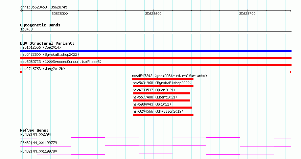Select the red bar under nsv4517242

click(x=163, y=79)
